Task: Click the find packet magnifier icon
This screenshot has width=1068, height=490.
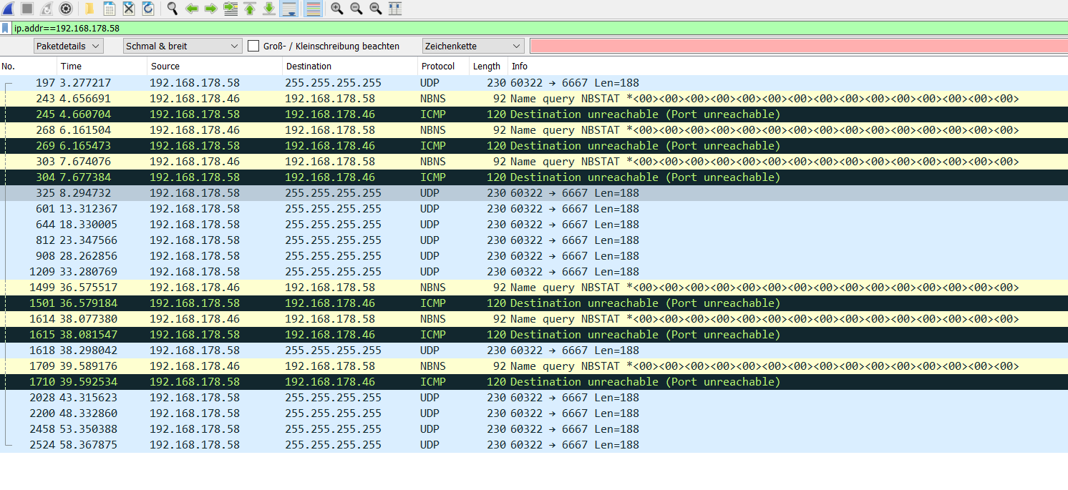Action: coord(173,9)
